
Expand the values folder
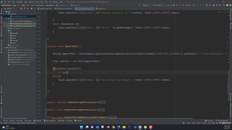point(8,43)
